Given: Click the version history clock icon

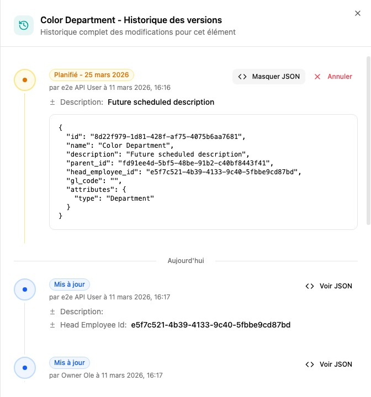Looking at the screenshot, I should pyautogui.click(x=23, y=25).
